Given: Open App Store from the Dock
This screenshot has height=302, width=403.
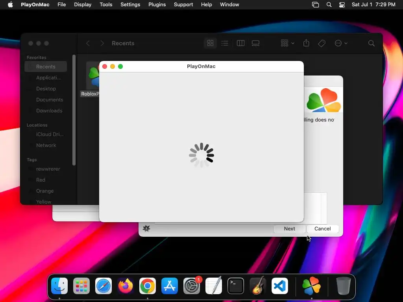Looking at the screenshot, I should 170,286.
